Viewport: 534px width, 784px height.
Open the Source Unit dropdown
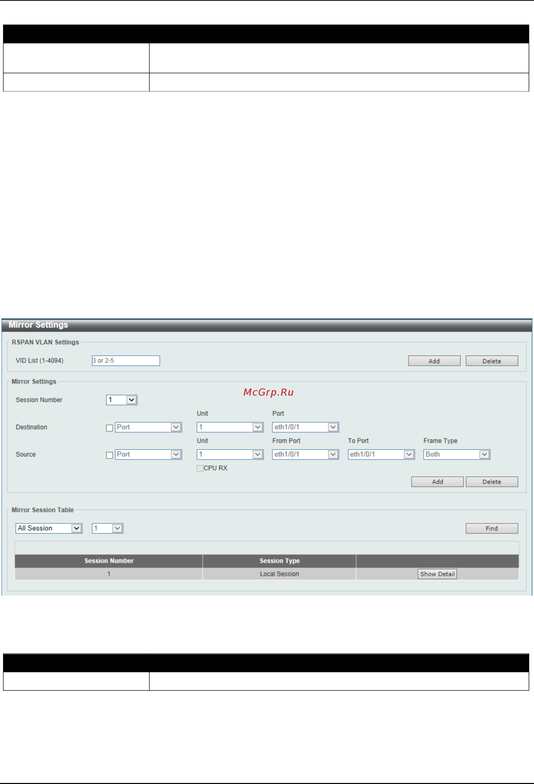point(230,454)
